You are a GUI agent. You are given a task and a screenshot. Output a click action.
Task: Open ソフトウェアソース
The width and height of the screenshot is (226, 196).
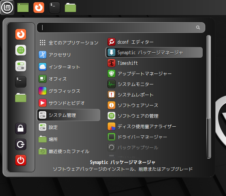[154, 105]
